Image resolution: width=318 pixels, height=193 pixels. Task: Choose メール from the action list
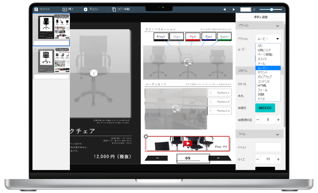pos(268,64)
